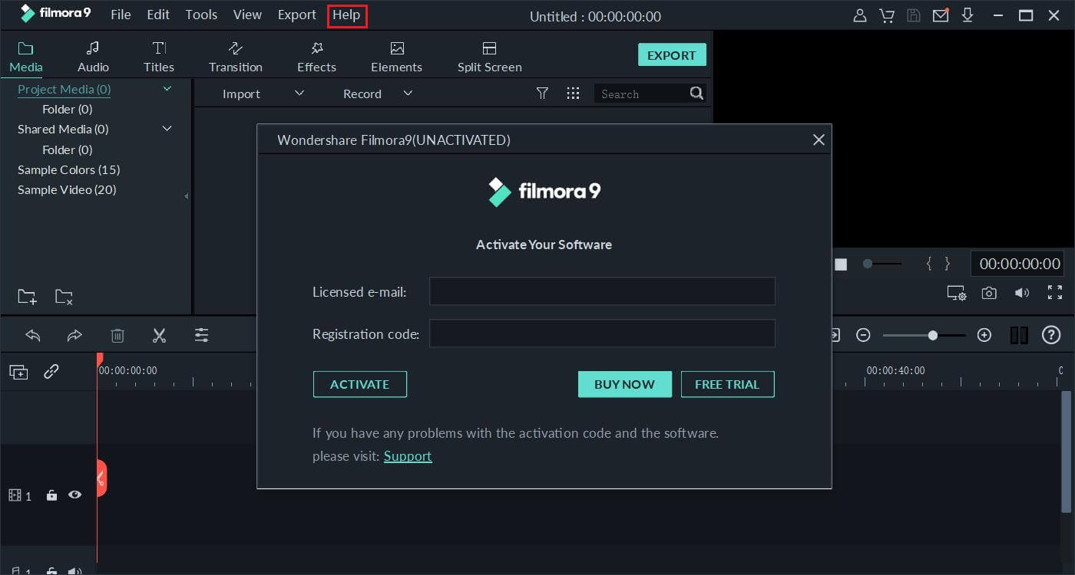Click the red scissors on playhead
Viewport: 1075px width, 575px height.
(101, 479)
